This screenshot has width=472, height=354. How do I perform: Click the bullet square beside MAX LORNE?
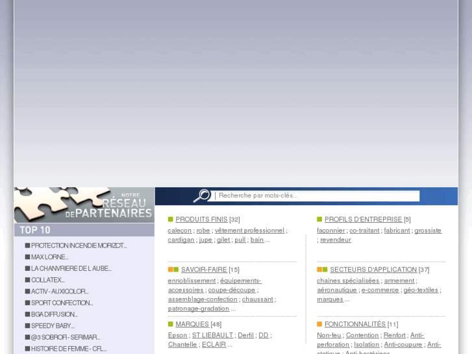[x=27, y=257]
